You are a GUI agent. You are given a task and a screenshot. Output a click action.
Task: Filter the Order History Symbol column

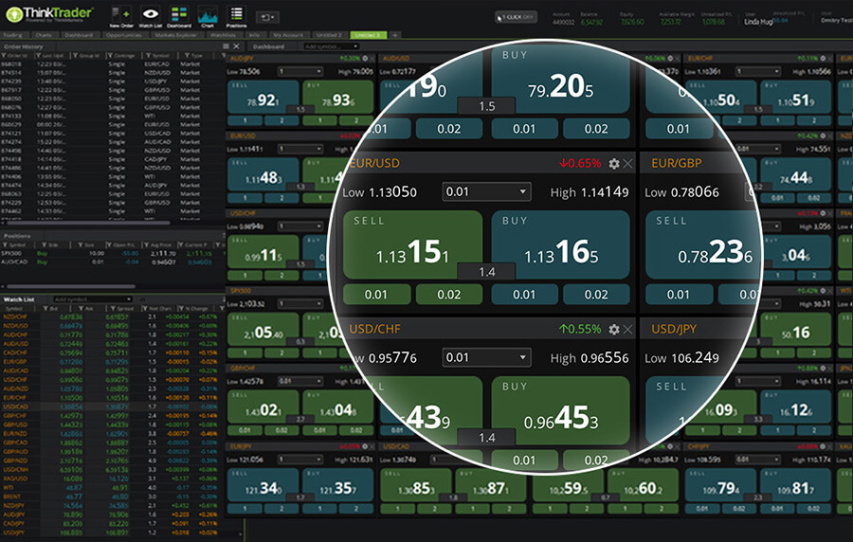147,56
